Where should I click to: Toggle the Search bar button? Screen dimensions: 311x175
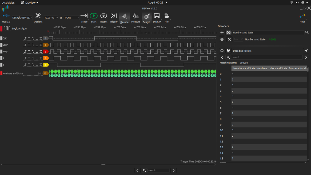(146, 16)
